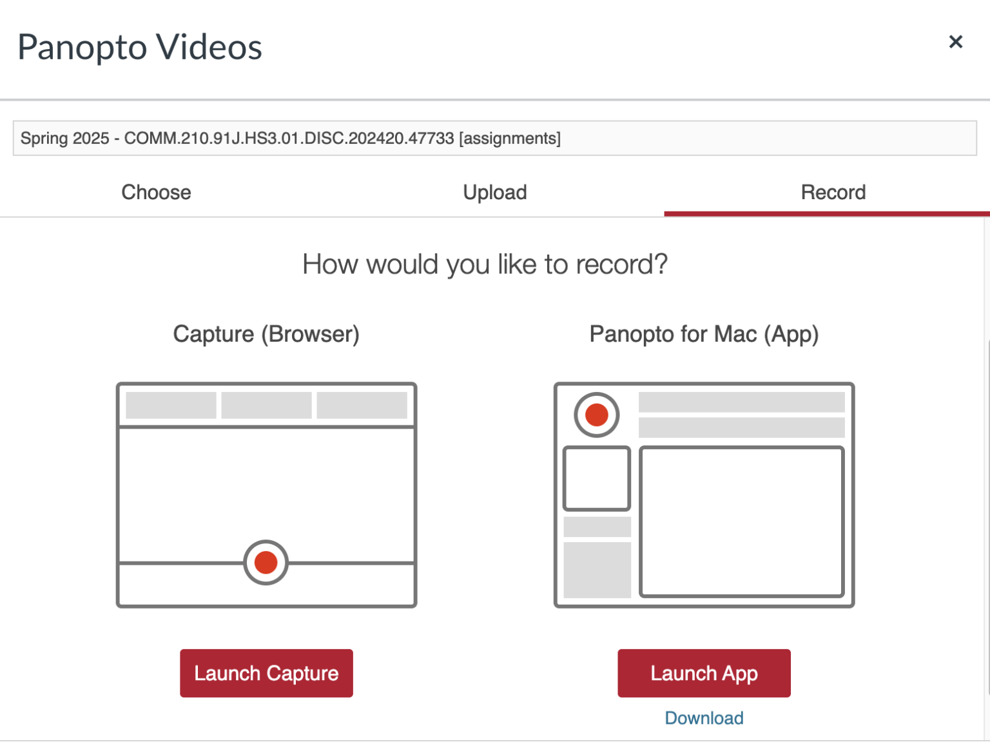Screen dimensions: 990x742
Task: Click the sidebar thumbnail in Mac illustration
Action: pyautogui.click(x=596, y=477)
